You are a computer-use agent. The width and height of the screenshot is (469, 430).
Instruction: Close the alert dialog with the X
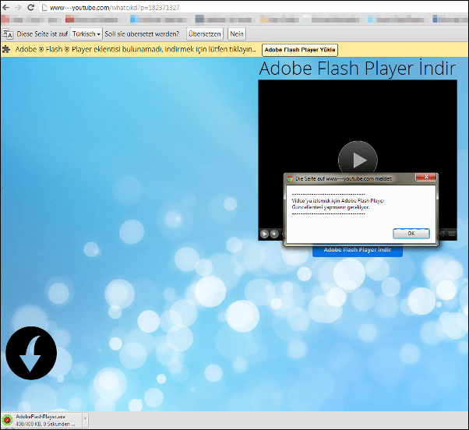(426, 177)
